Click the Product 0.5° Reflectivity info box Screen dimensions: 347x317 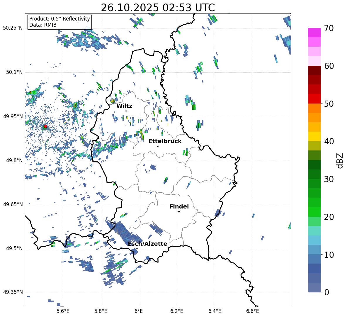pos(59,22)
